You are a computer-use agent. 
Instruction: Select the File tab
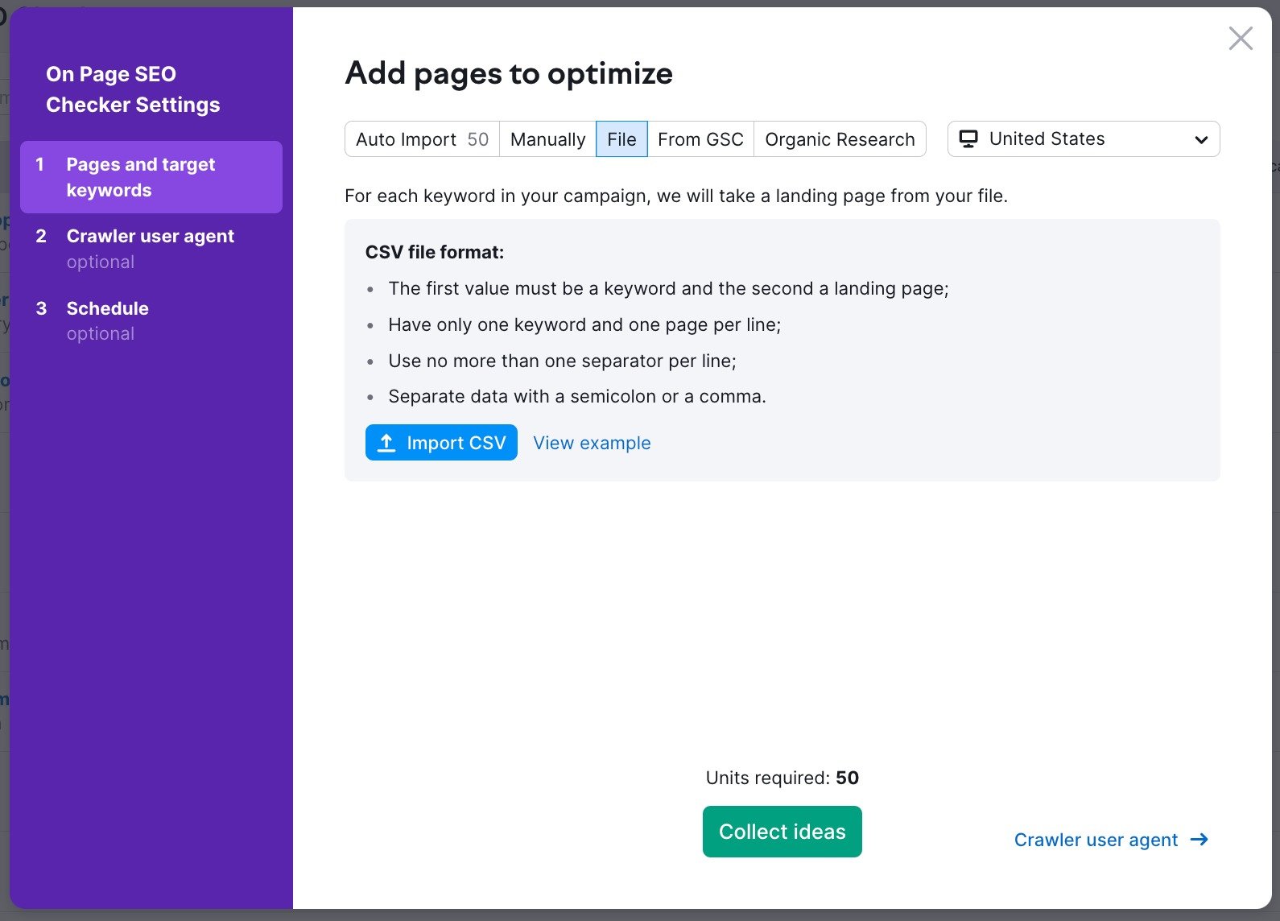tap(621, 139)
